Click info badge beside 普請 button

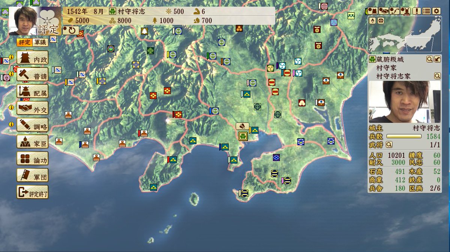11,74
